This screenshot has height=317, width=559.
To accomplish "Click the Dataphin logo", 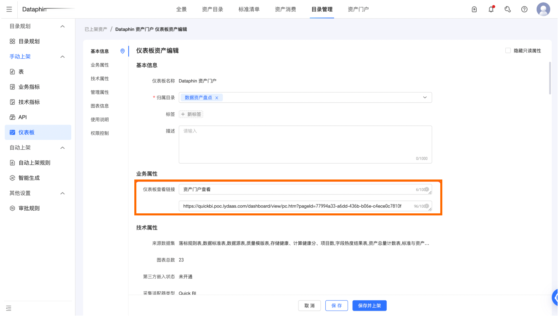I will (x=35, y=9).
